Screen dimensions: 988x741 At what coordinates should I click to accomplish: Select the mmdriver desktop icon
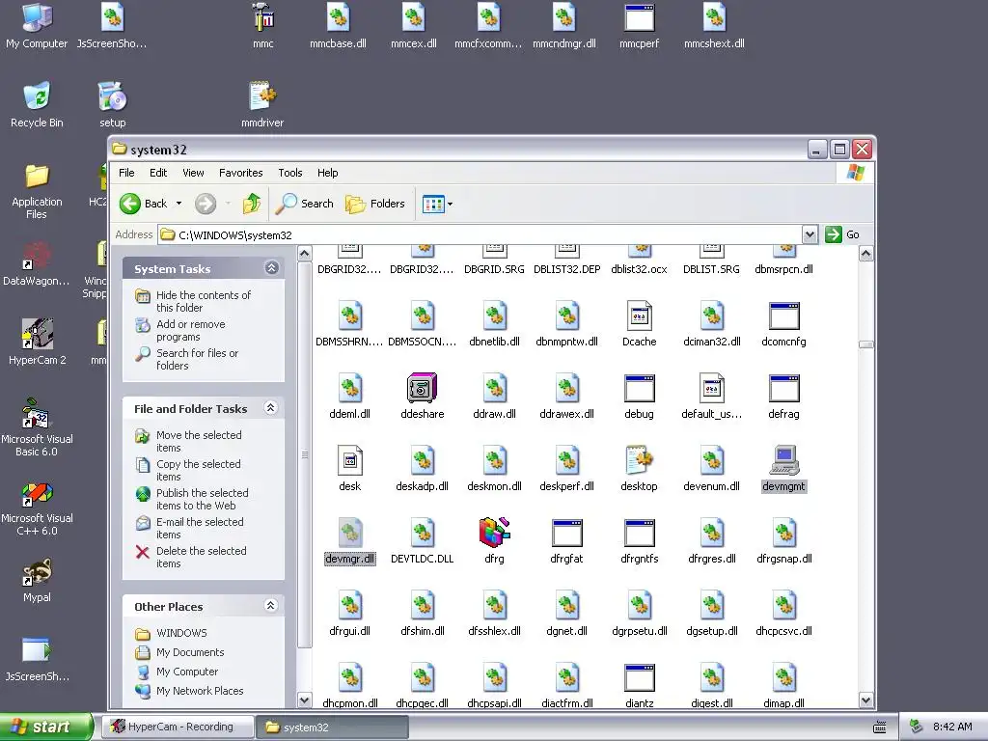(262, 104)
